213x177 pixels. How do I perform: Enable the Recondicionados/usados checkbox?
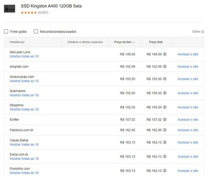pos(36,32)
